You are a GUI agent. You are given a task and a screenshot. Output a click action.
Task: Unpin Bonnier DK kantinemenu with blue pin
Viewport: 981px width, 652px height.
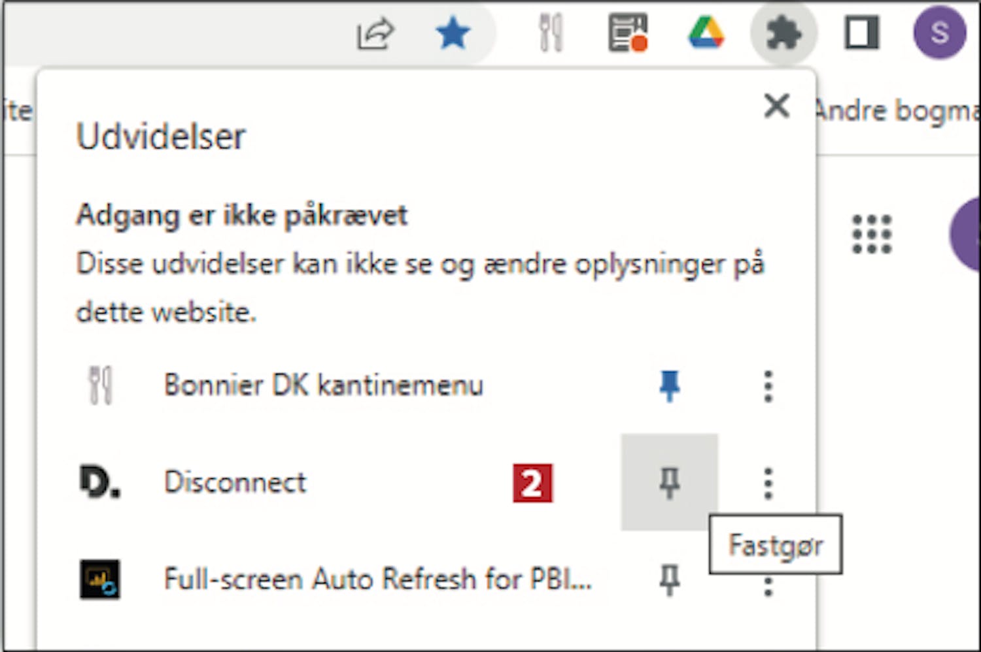(x=669, y=385)
